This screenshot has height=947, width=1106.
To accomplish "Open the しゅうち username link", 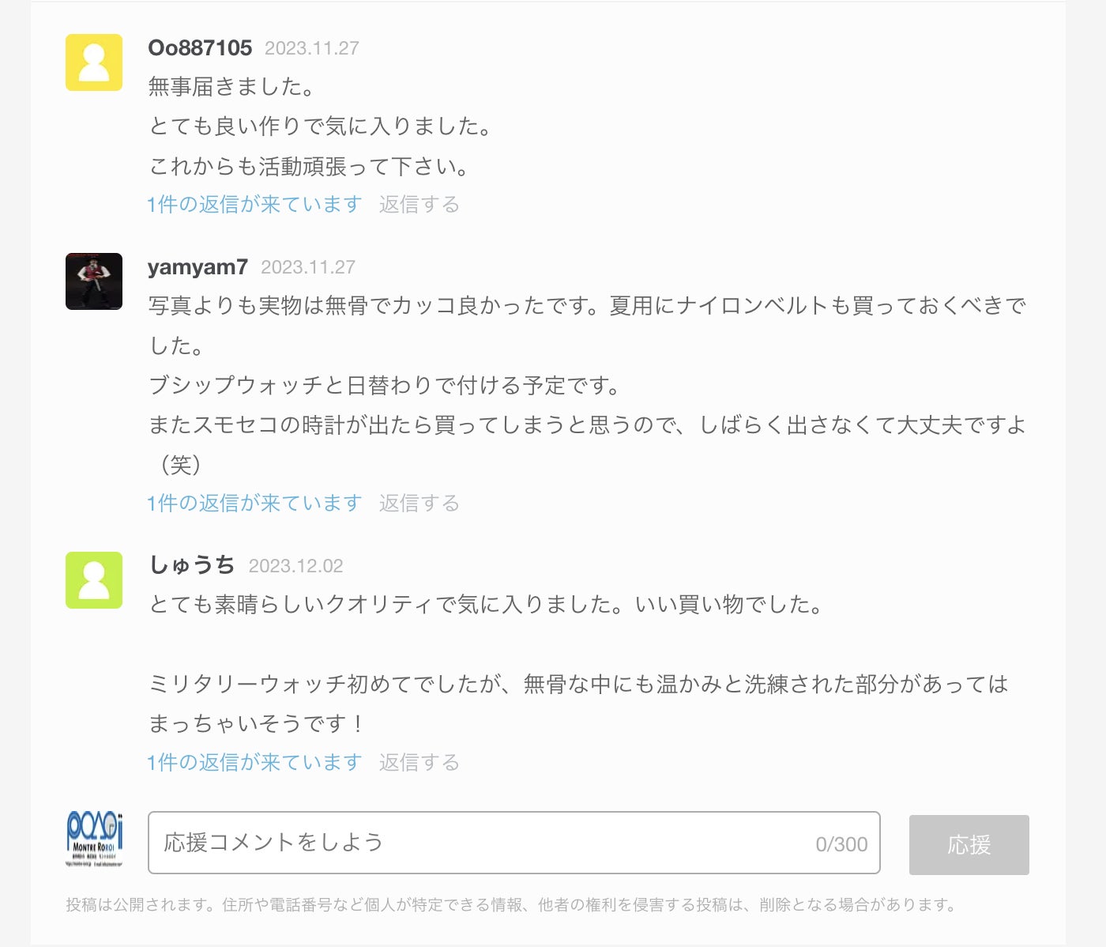I will (x=192, y=565).
